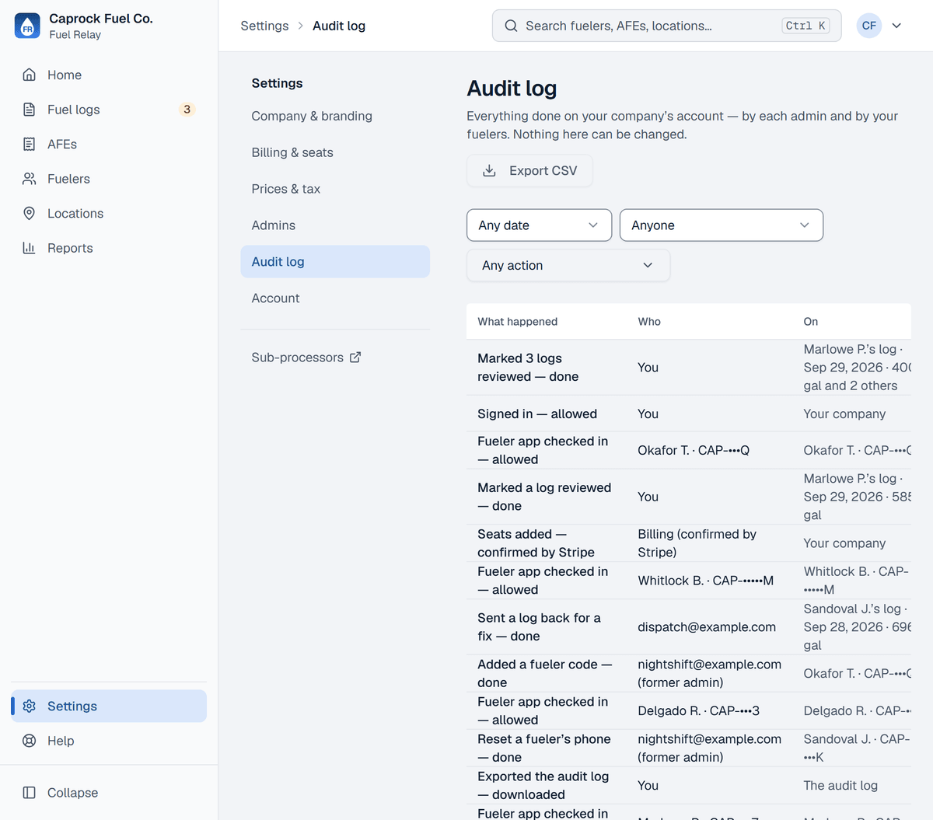Open Fuel logs in the sidebar

click(109, 110)
